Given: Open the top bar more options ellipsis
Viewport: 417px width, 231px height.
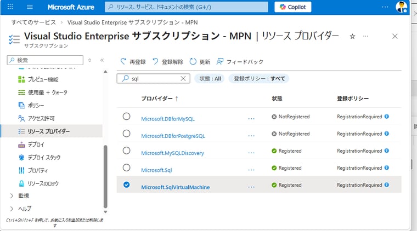Looking at the screenshot, I should (x=385, y=7).
